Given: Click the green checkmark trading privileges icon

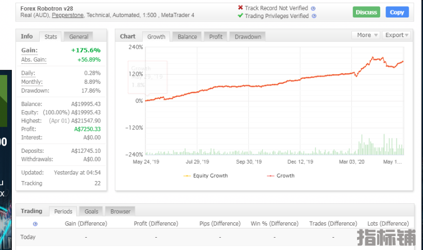Looking at the screenshot, I should coord(240,16).
